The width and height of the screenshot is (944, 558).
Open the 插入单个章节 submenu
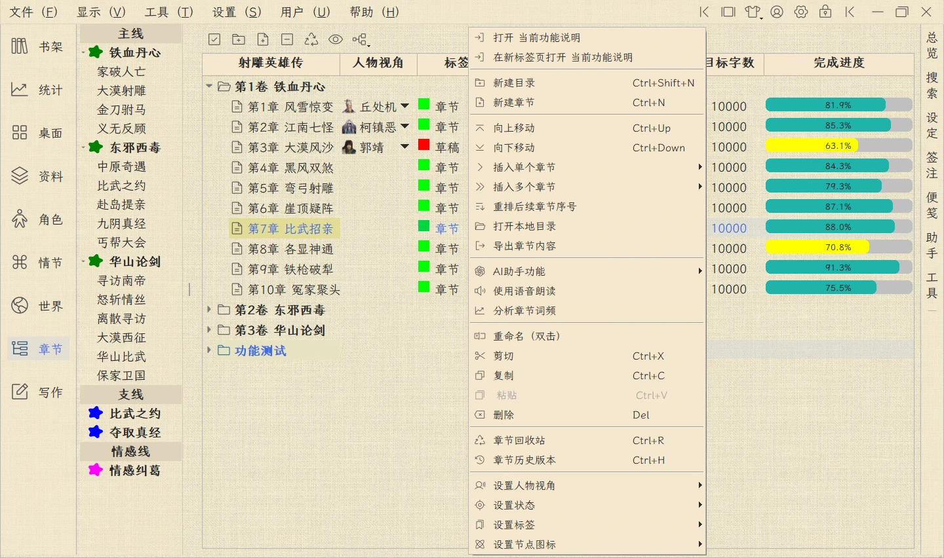[x=587, y=167]
